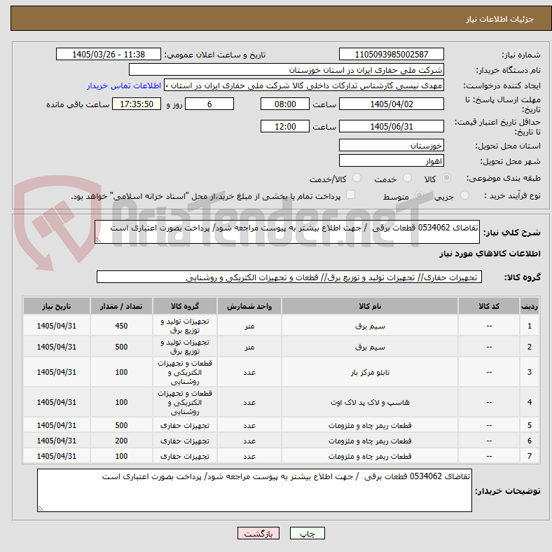
Task: Click the price validity time 12:00
Action: 285,126
